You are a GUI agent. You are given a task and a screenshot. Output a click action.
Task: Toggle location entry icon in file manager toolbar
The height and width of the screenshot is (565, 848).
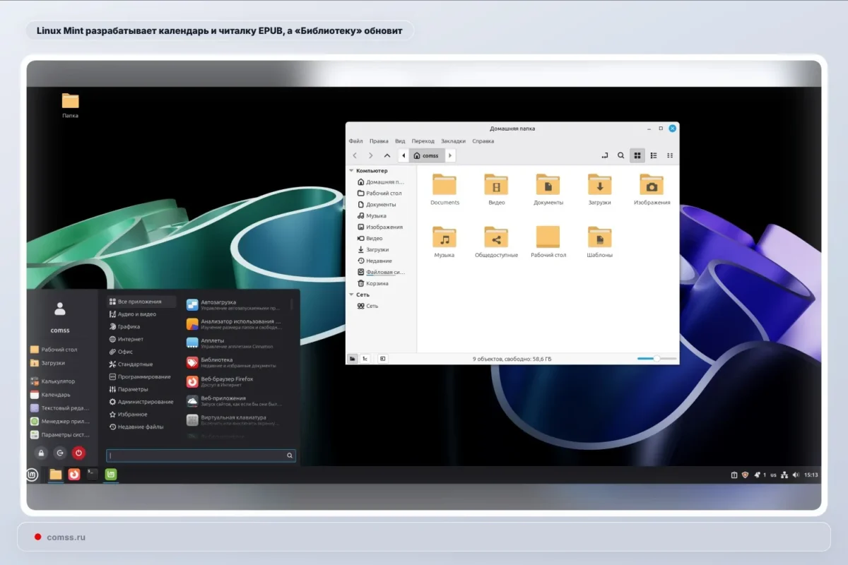(604, 155)
